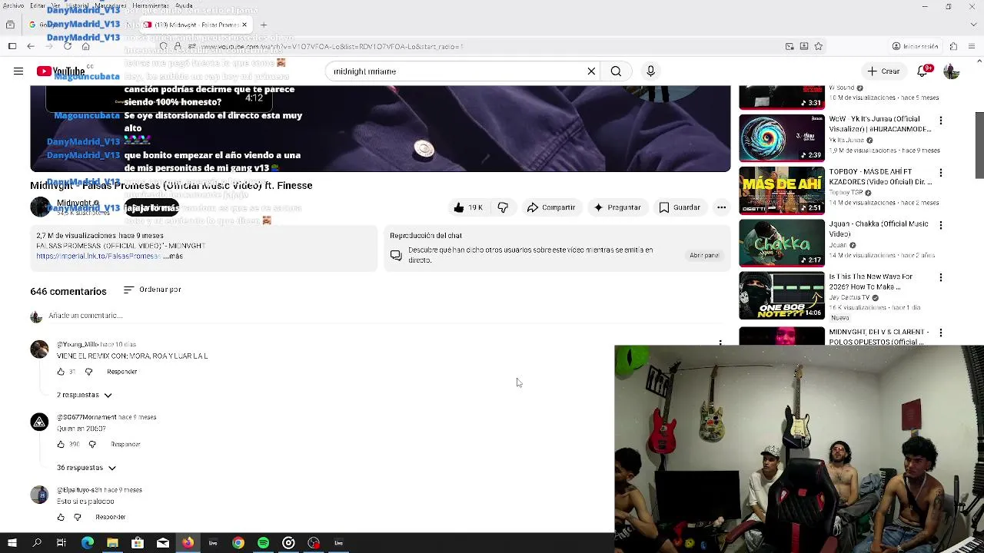Screen dimensions: 984x553
Task: Open Google Chrome from the taskbar
Action: pos(238,543)
